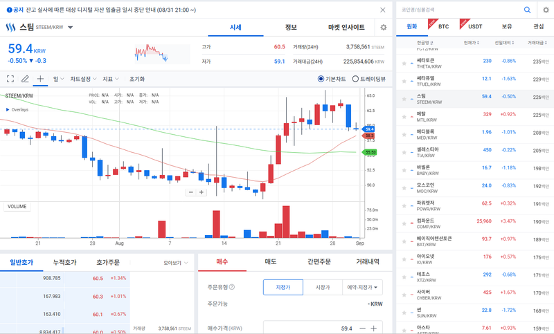Viewport: 554px width, 334px height.
Task: Favorite the BABY/KRW star
Action: 404,170
